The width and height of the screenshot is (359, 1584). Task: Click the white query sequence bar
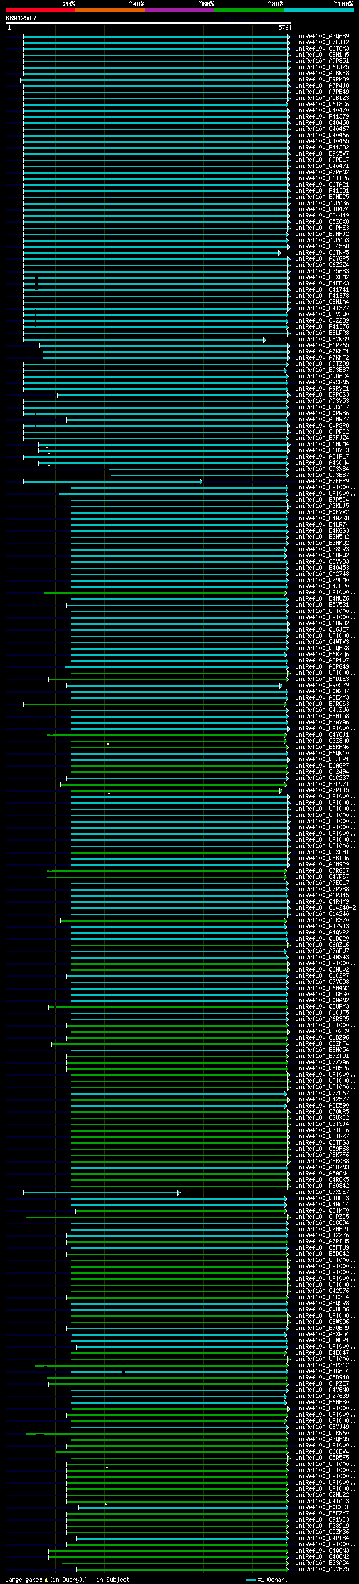coord(148,22)
